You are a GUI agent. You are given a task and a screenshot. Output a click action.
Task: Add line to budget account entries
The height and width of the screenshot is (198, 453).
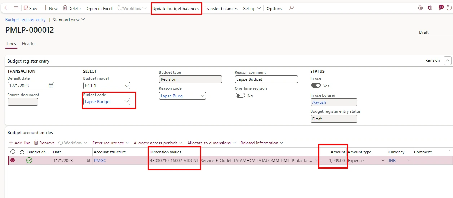19,143
